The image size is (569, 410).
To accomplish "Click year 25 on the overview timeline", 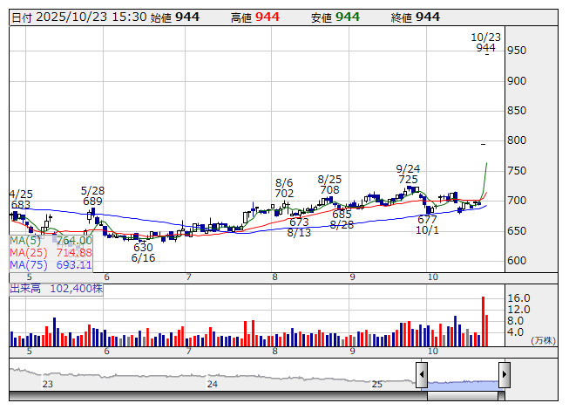I will 376,384.
